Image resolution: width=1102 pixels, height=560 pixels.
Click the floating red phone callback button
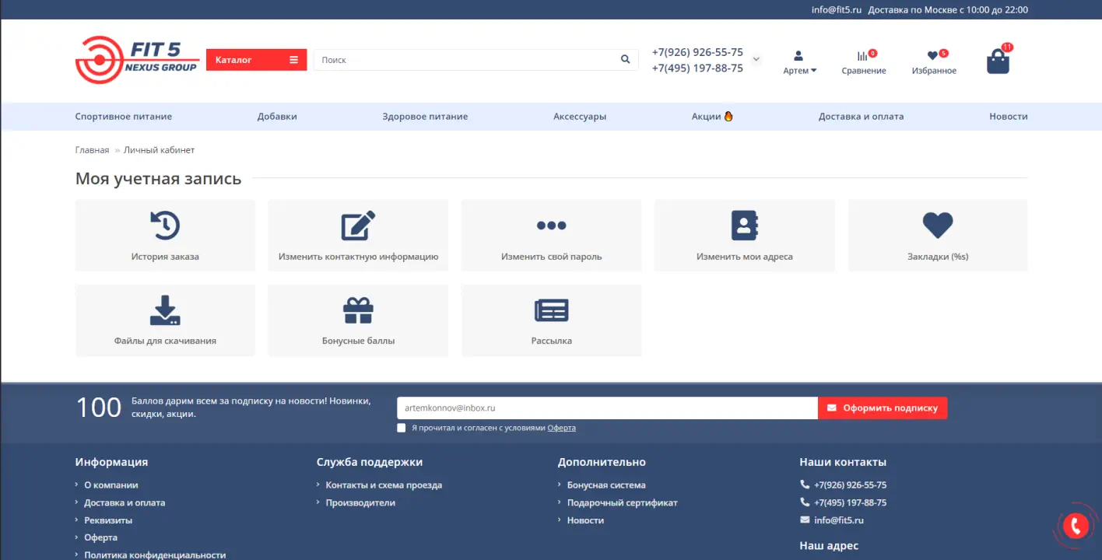1076,527
